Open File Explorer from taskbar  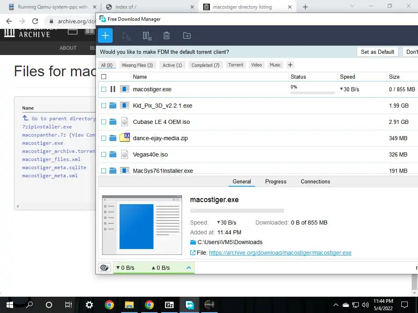[x=129, y=305]
